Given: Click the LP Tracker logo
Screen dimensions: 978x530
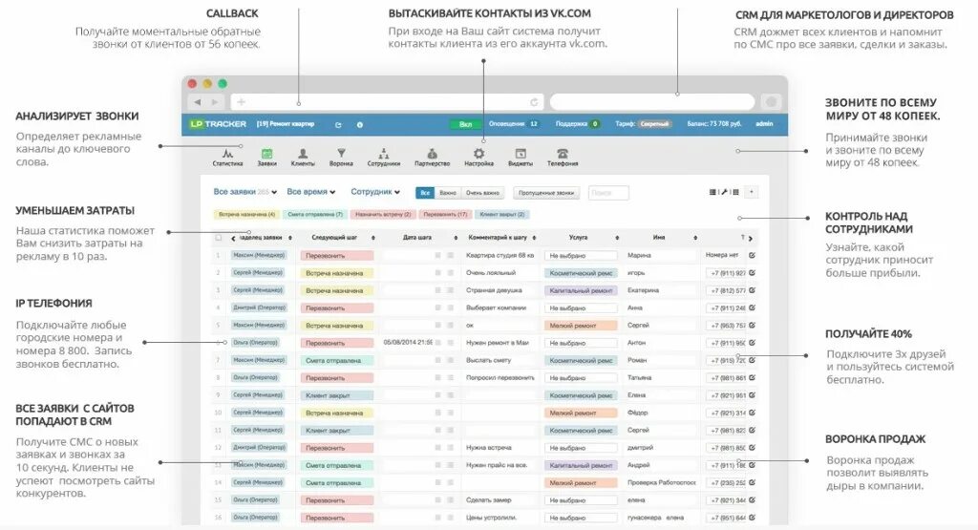Looking at the screenshot, I should tap(218, 124).
